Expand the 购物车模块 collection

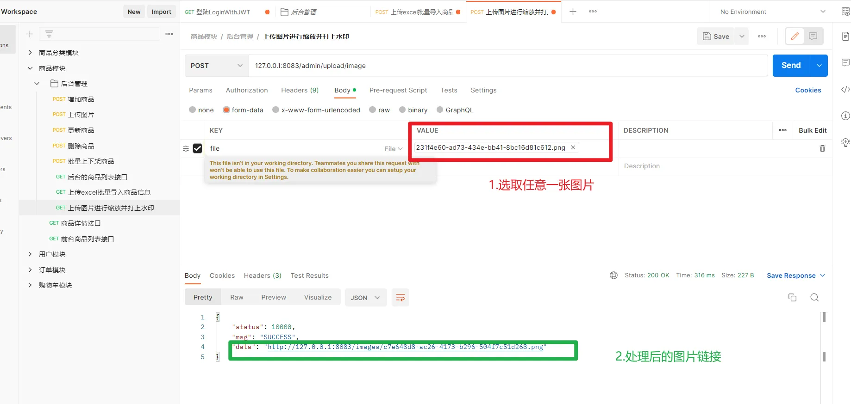click(x=30, y=285)
